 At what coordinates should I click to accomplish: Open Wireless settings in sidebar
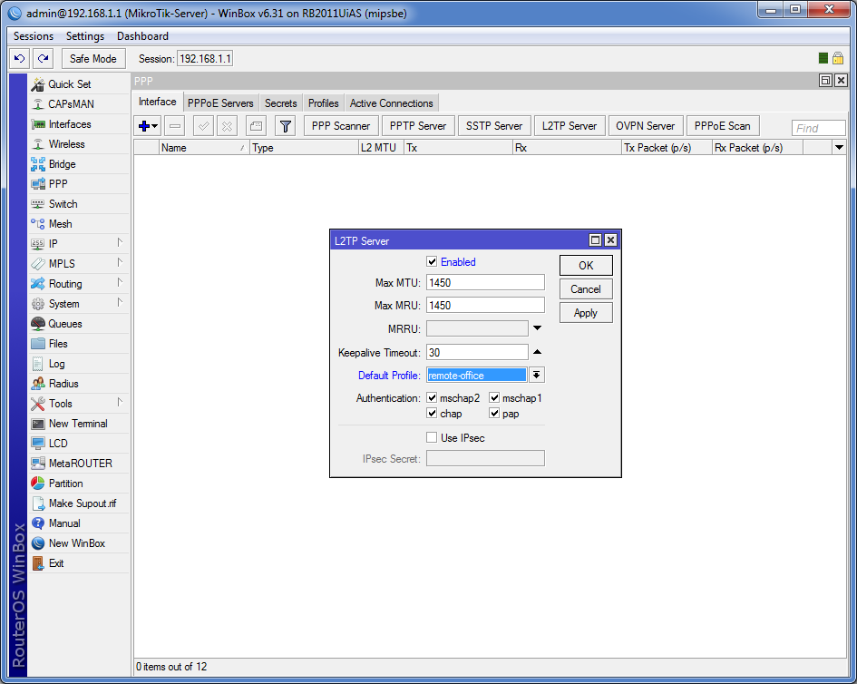click(79, 144)
